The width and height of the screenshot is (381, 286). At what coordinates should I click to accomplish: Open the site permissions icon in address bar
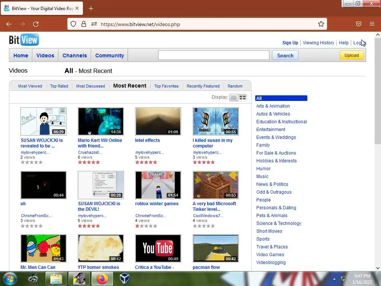[94, 24]
